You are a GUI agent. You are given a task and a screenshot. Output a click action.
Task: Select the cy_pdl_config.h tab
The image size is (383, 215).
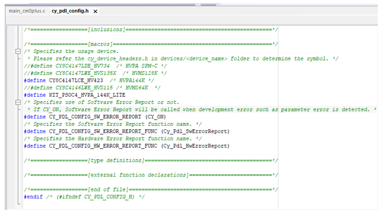(x=70, y=11)
